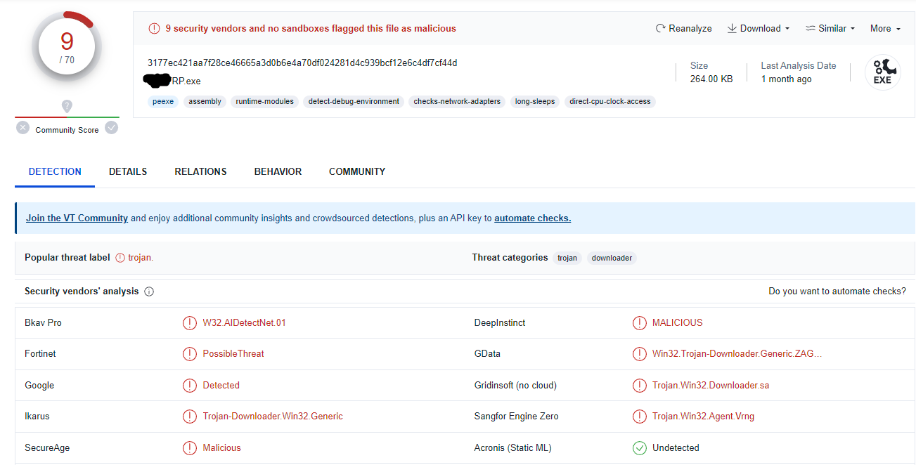Click the info icon beside Security vendors' analysis
916x465 pixels.
pyautogui.click(x=149, y=292)
